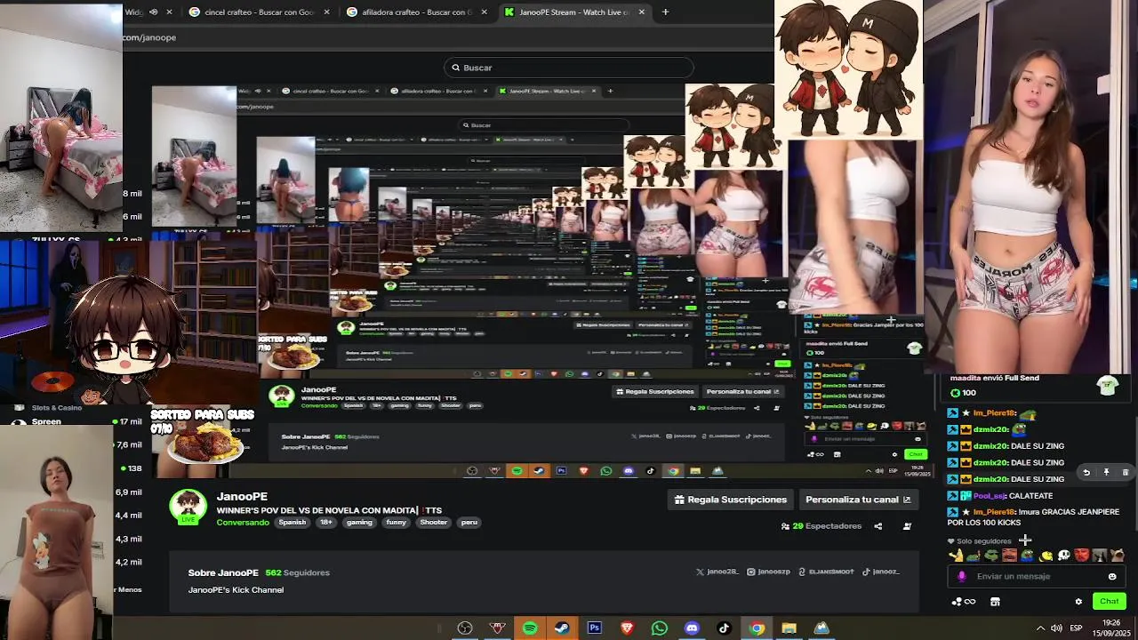
Task: Open Discord from the taskbar
Action: (x=692, y=628)
